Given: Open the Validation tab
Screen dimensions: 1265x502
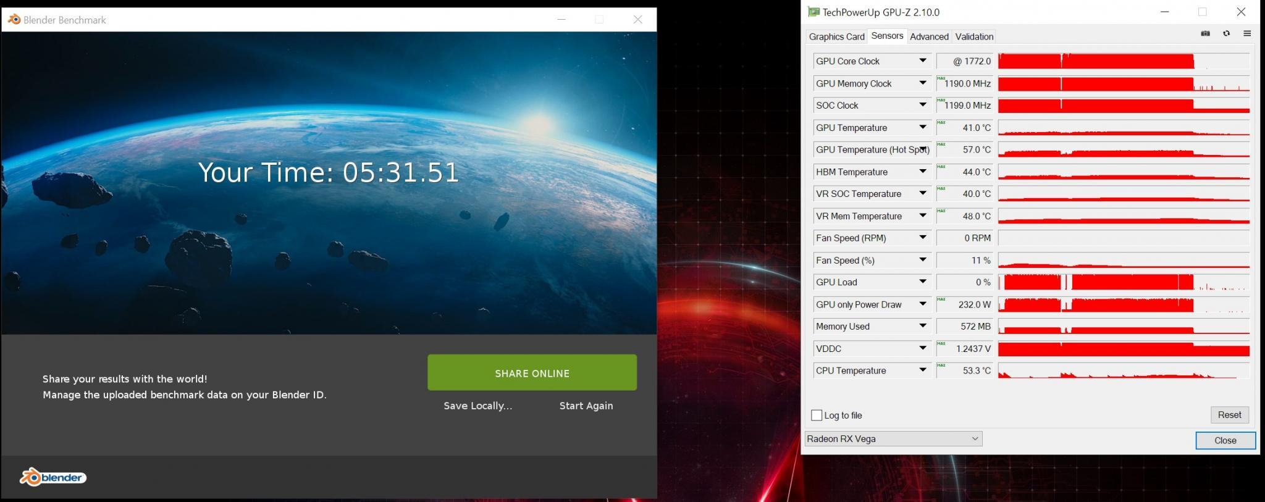Looking at the screenshot, I should click(974, 36).
